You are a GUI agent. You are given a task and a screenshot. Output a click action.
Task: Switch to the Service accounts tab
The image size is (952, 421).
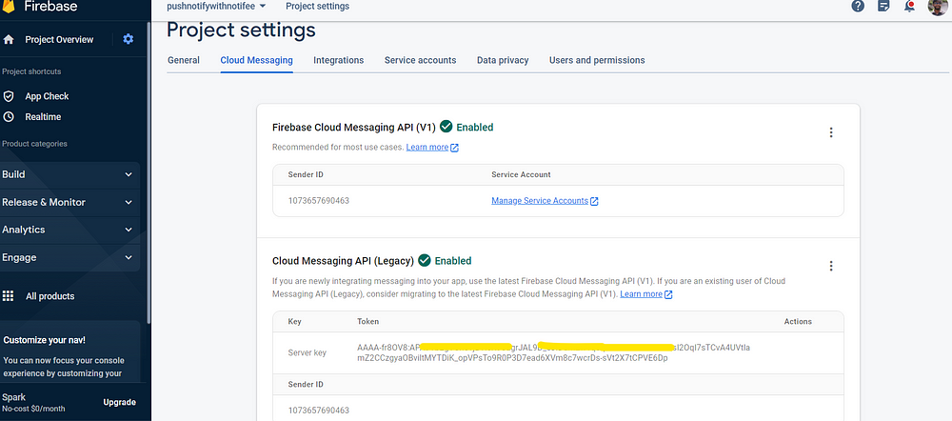[420, 61]
